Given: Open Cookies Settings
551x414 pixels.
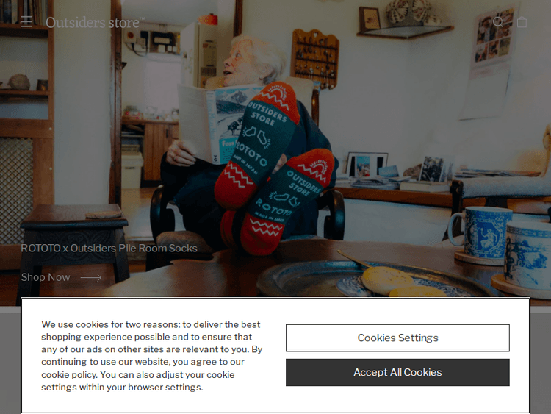Looking at the screenshot, I should point(397,338).
